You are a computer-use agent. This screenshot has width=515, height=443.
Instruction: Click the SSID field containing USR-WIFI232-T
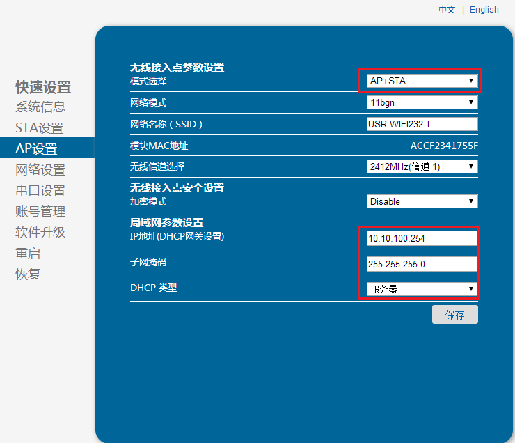pyautogui.click(x=422, y=125)
